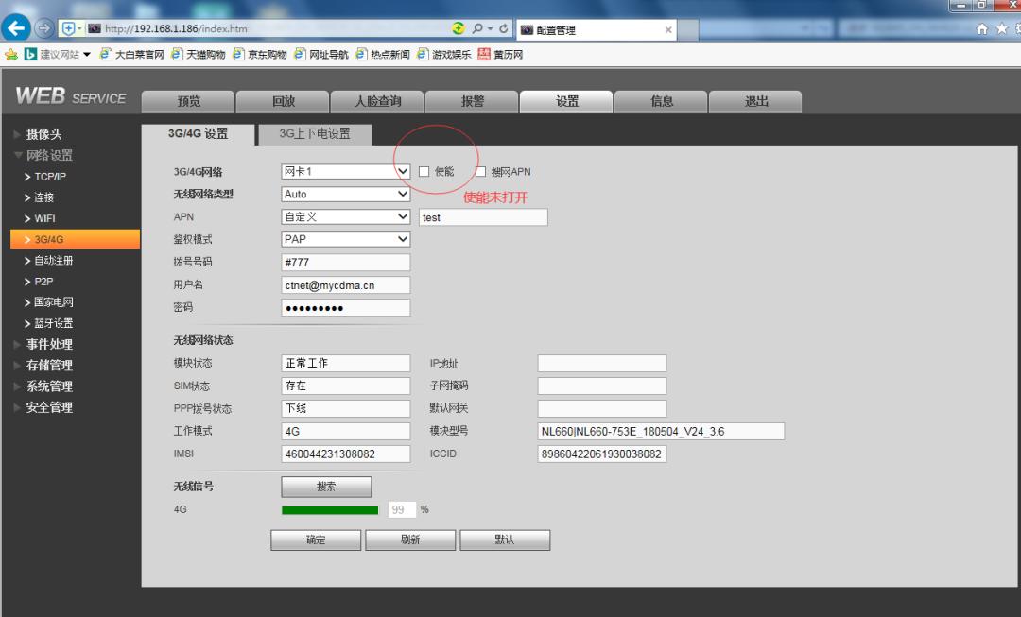Click the 模块型号 value field
Viewport: 1021px width, 617px height.
661,432
